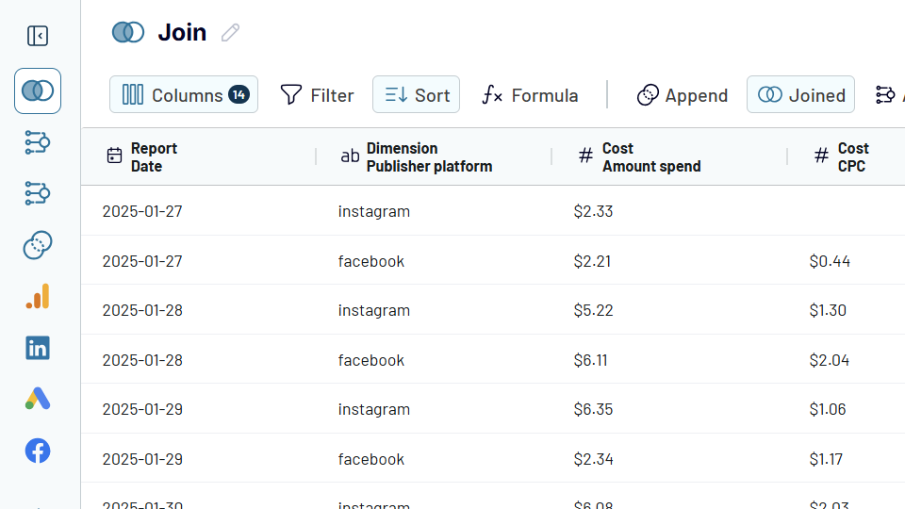Click the Append button
Screen dimensions: 905x509
click(683, 95)
